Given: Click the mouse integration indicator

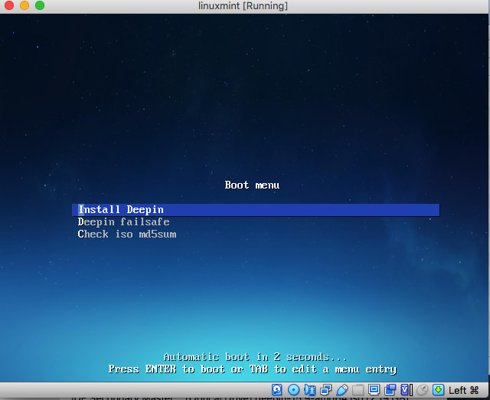Looking at the screenshot, I should coord(423,390).
